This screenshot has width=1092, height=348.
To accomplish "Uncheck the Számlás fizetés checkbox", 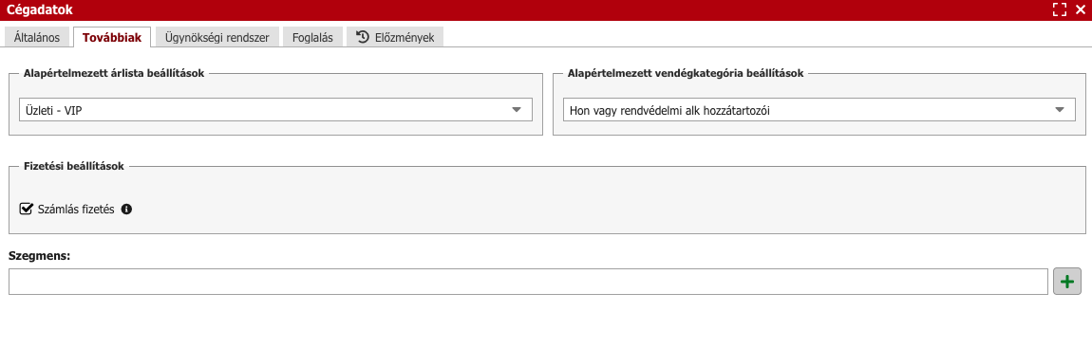I will 27,209.
